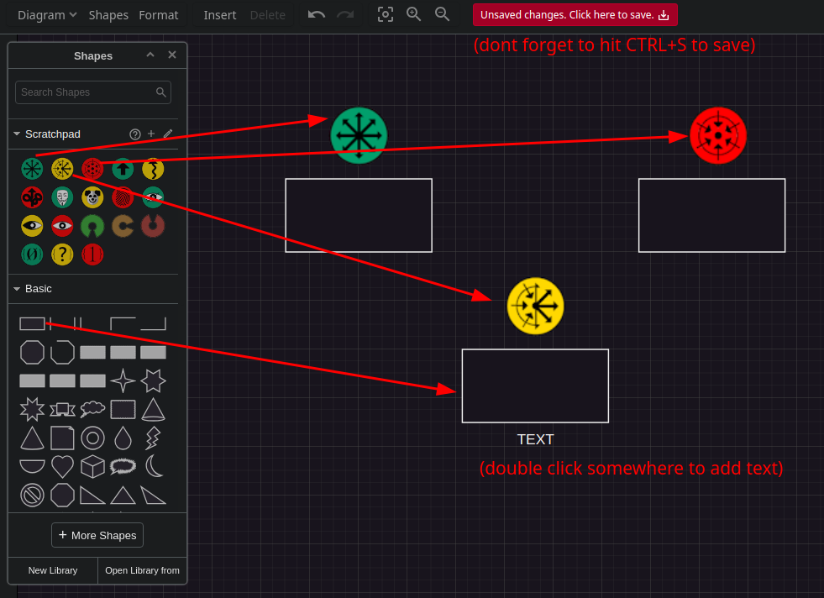Undo the last change
The width and height of the screenshot is (824, 598).
[x=317, y=15]
